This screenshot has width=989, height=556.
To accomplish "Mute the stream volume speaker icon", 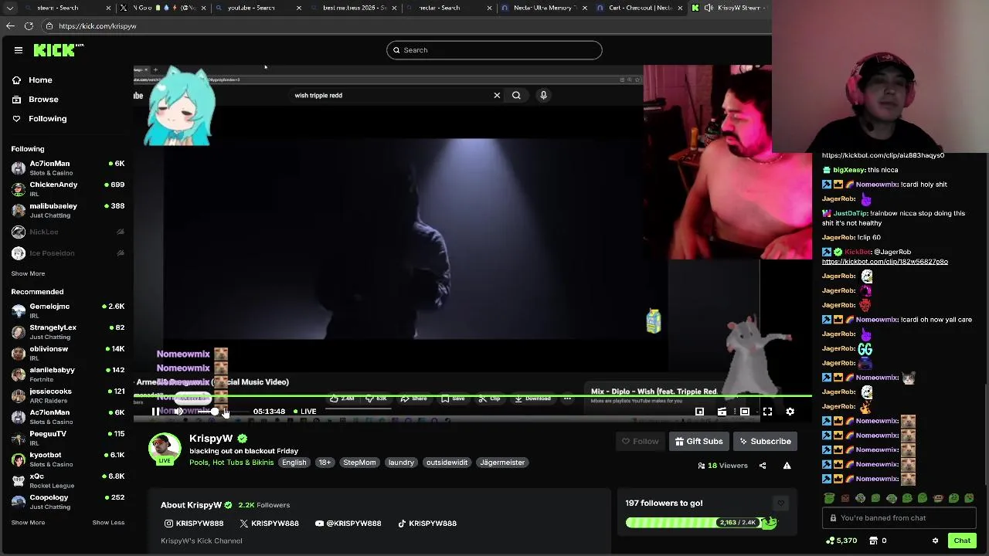I will point(179,412).
